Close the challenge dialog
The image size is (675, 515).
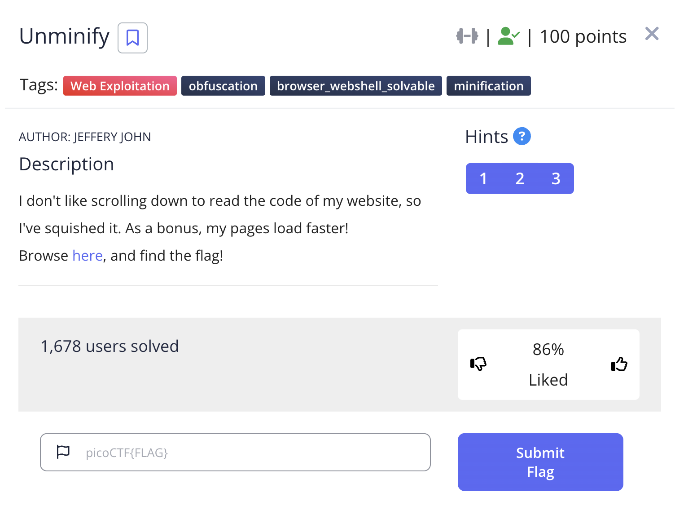pyautogui.click(x=652, y=34)
